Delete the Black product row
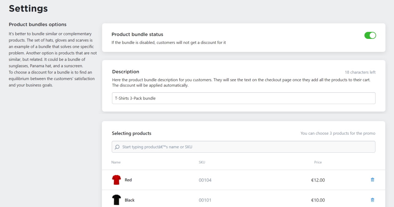Image resolution: width=394 pixels, height=207 pixels. click(x=372, y=200)
